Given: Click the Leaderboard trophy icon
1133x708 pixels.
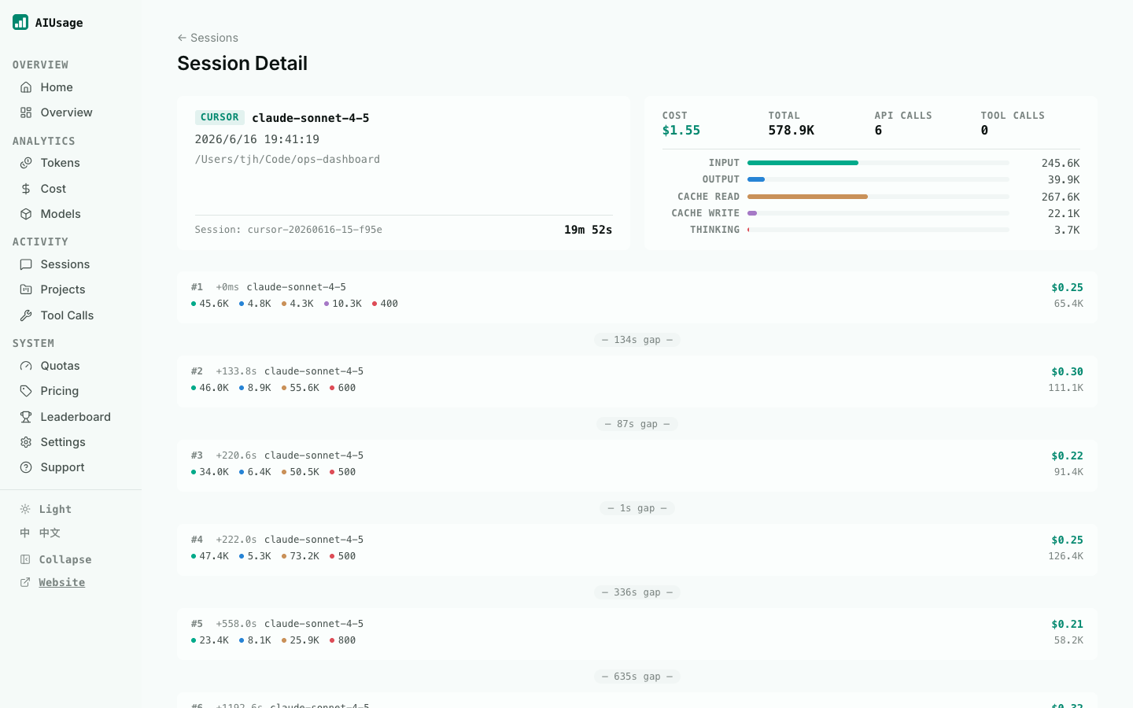Looking at the screenshot, I should (26, 417).
